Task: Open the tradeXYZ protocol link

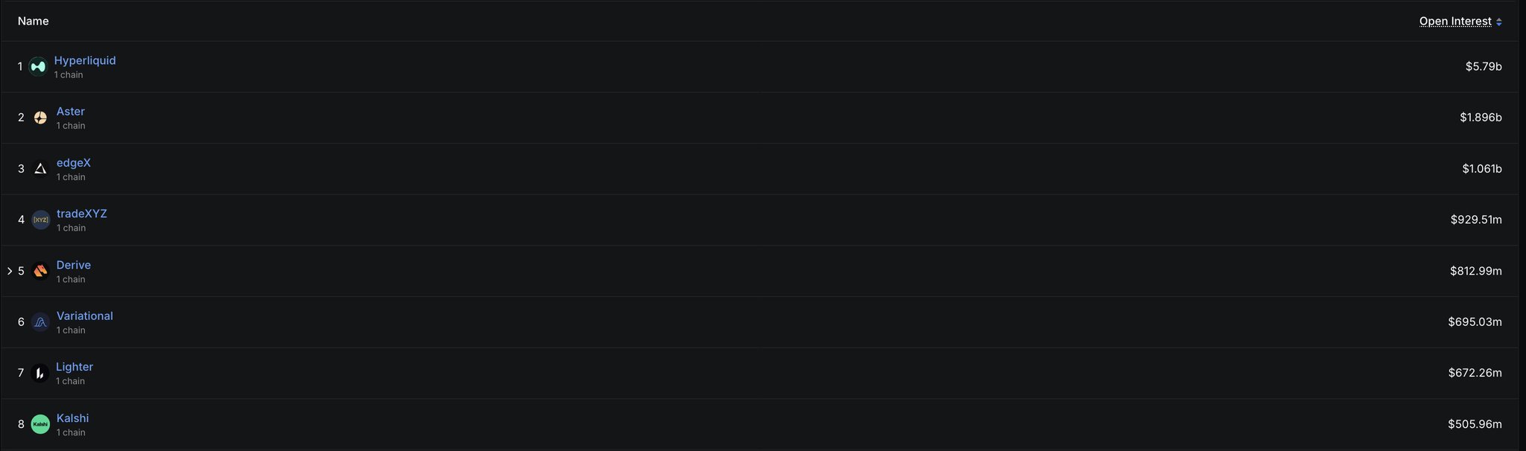Action: pos(82,214)
